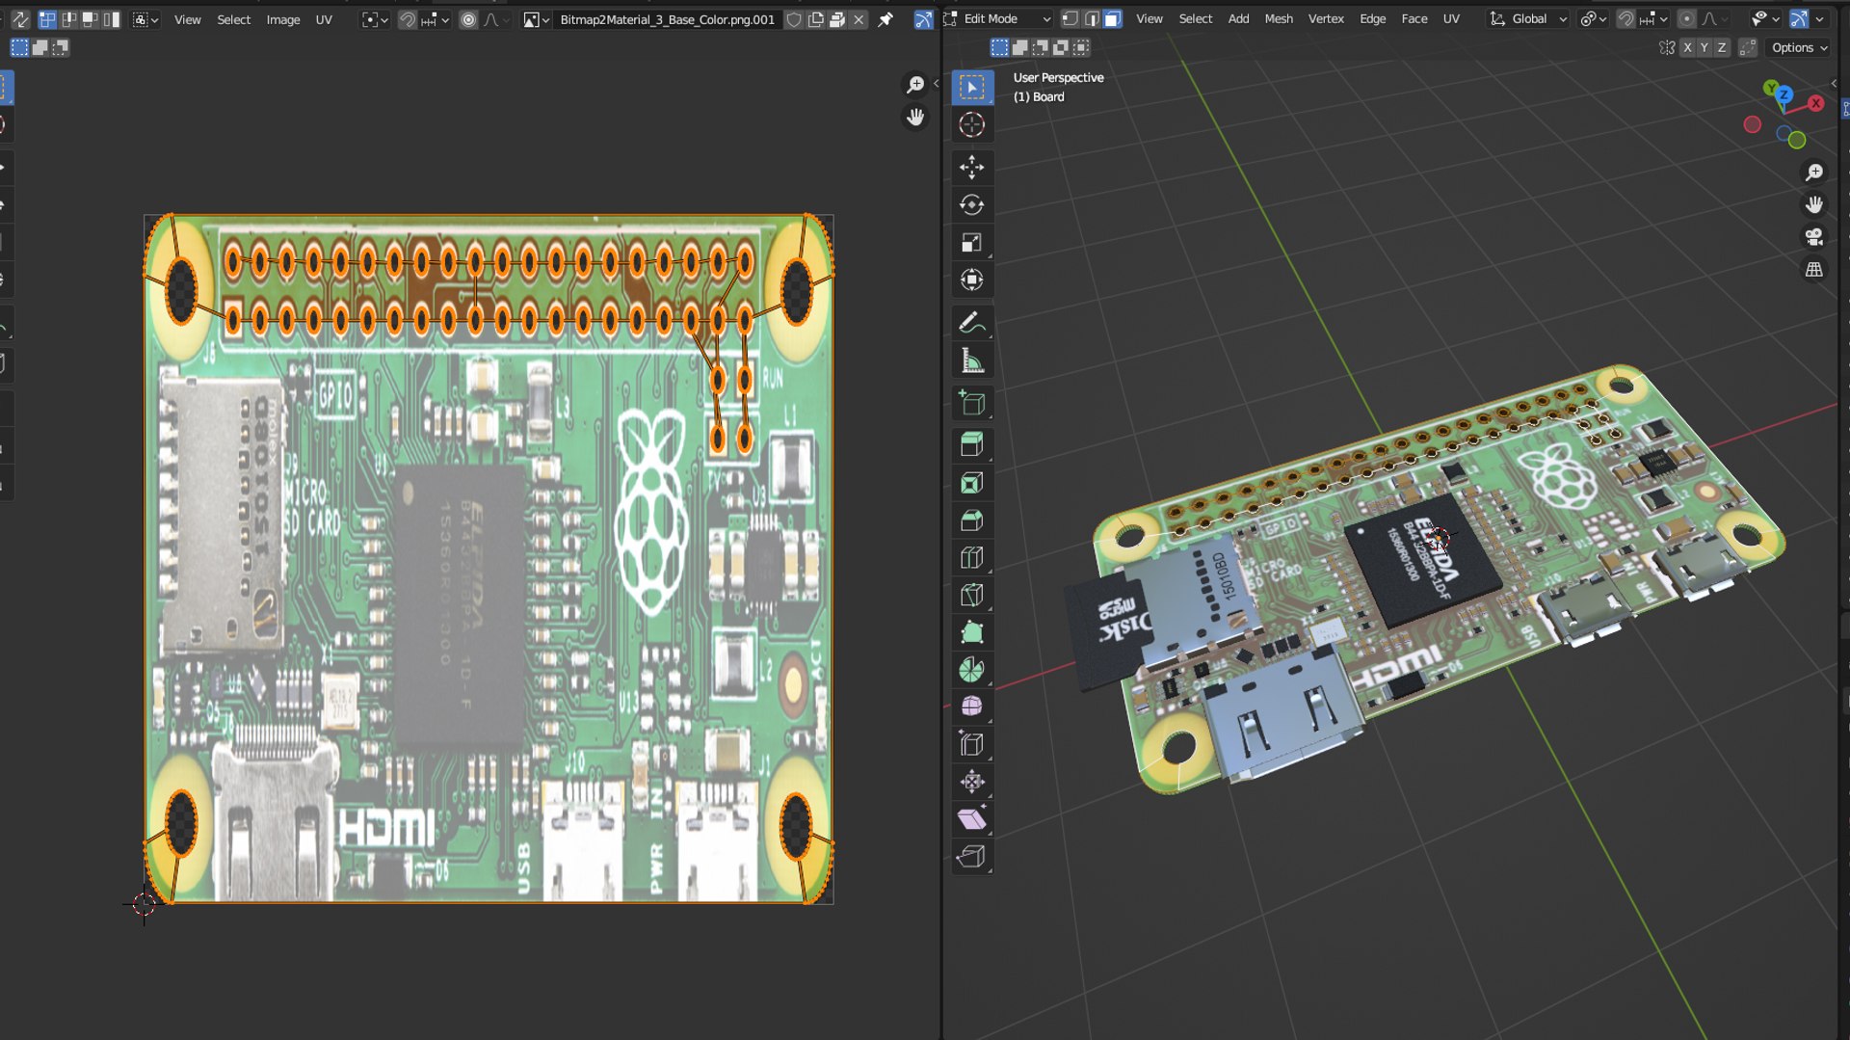The width and height of the screenshot is (1850, 1040).
Task: Select the Extrude Region tool
Action: 971,445
